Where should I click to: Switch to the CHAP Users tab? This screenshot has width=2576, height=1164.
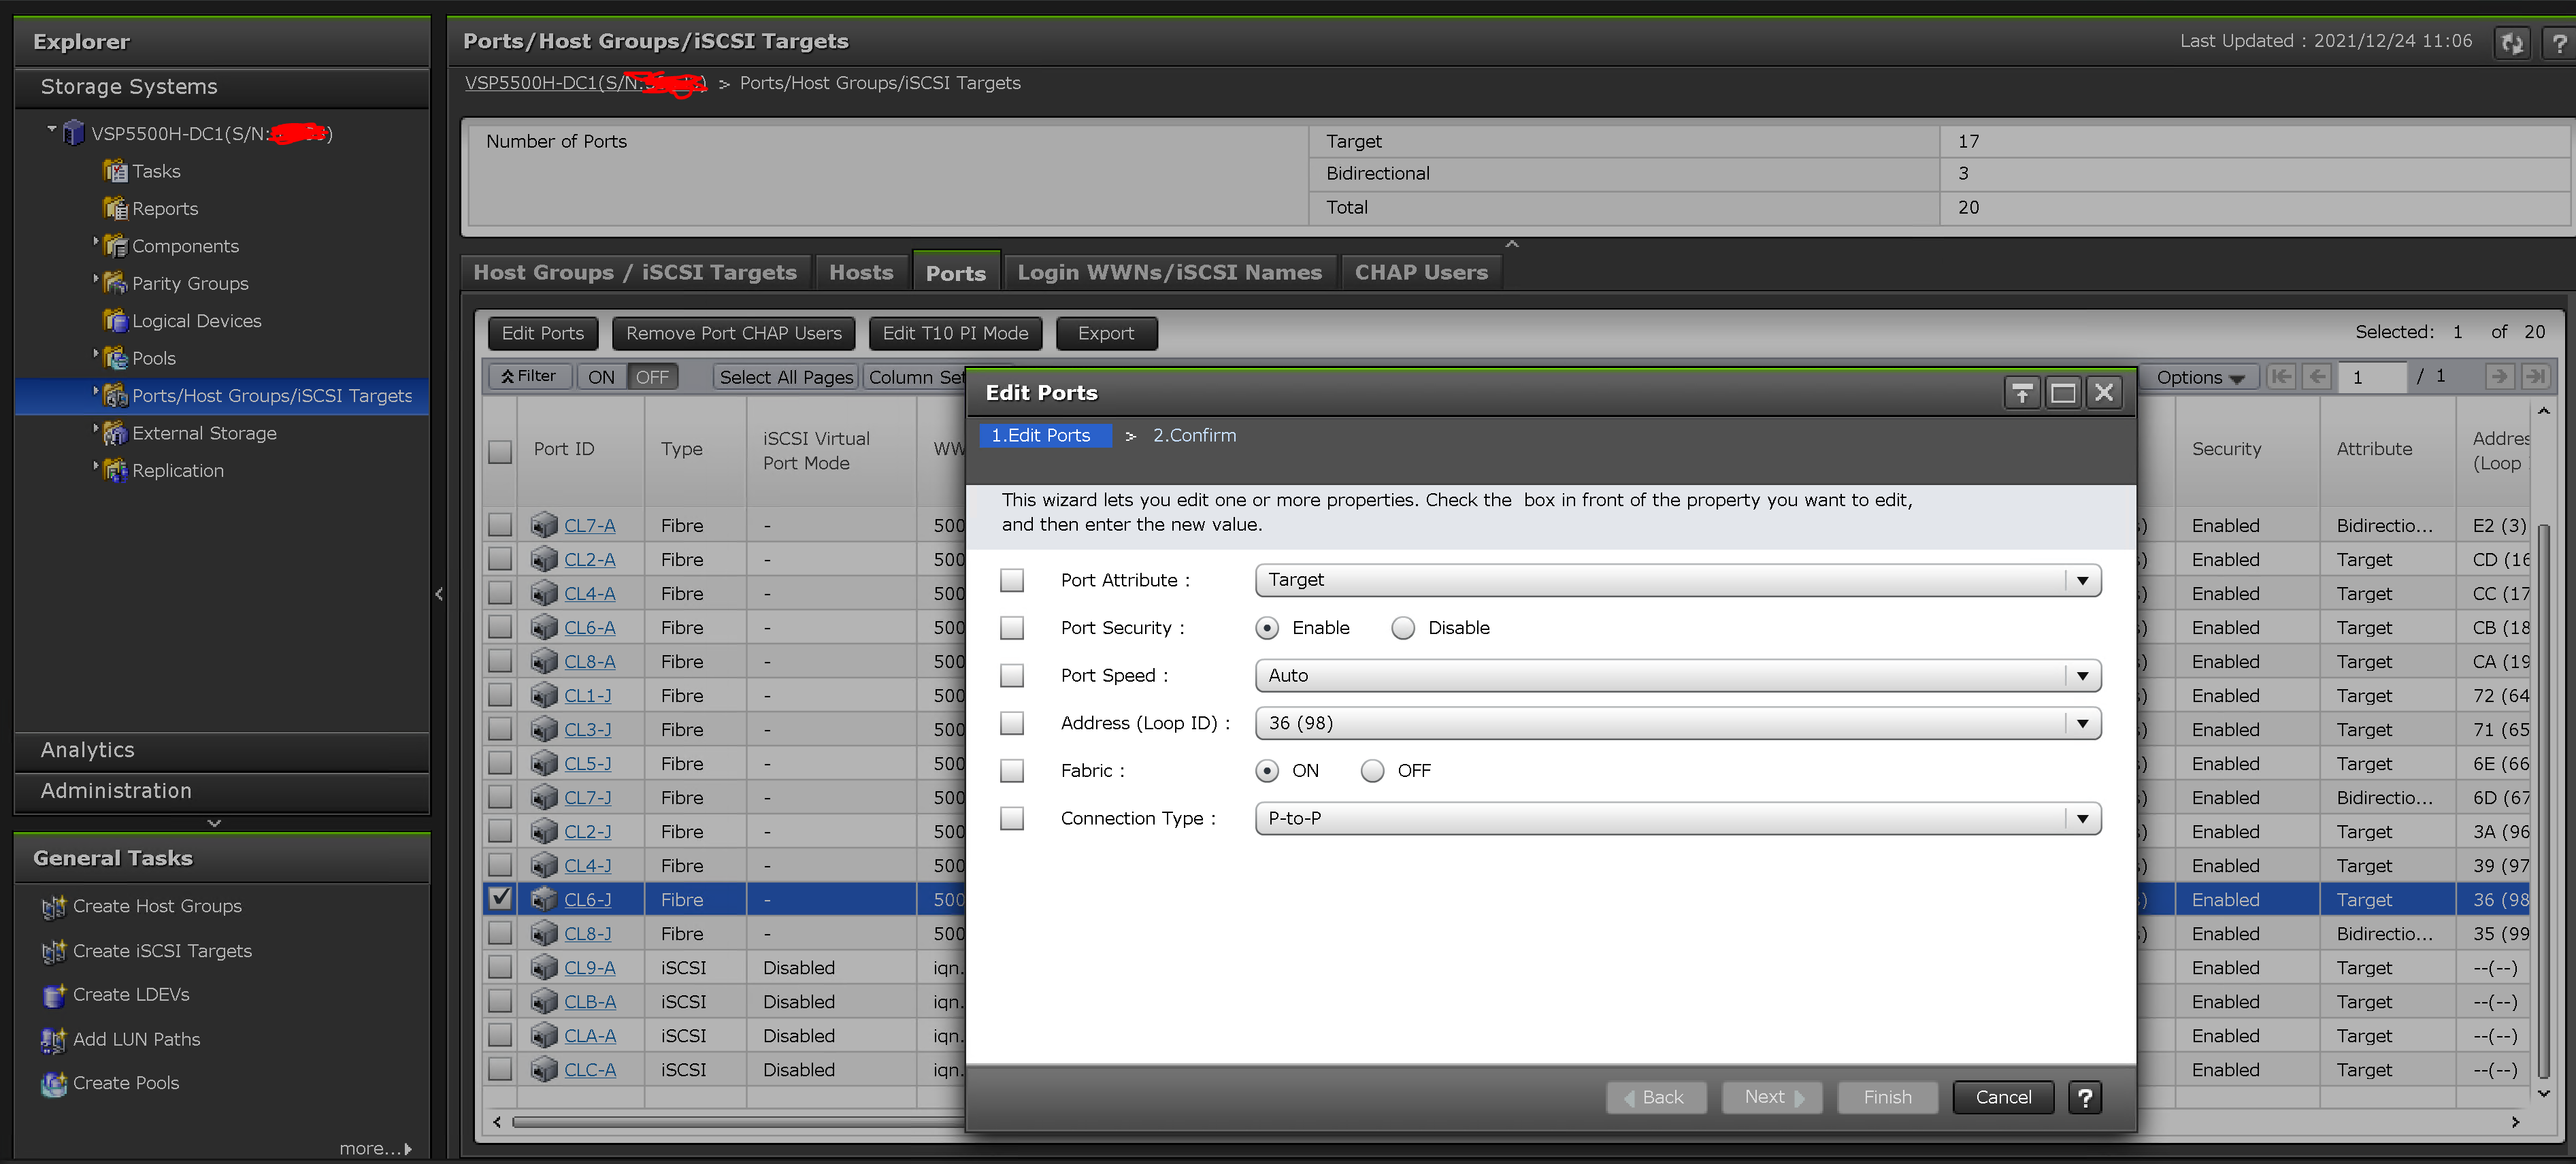click(1420, 271)
